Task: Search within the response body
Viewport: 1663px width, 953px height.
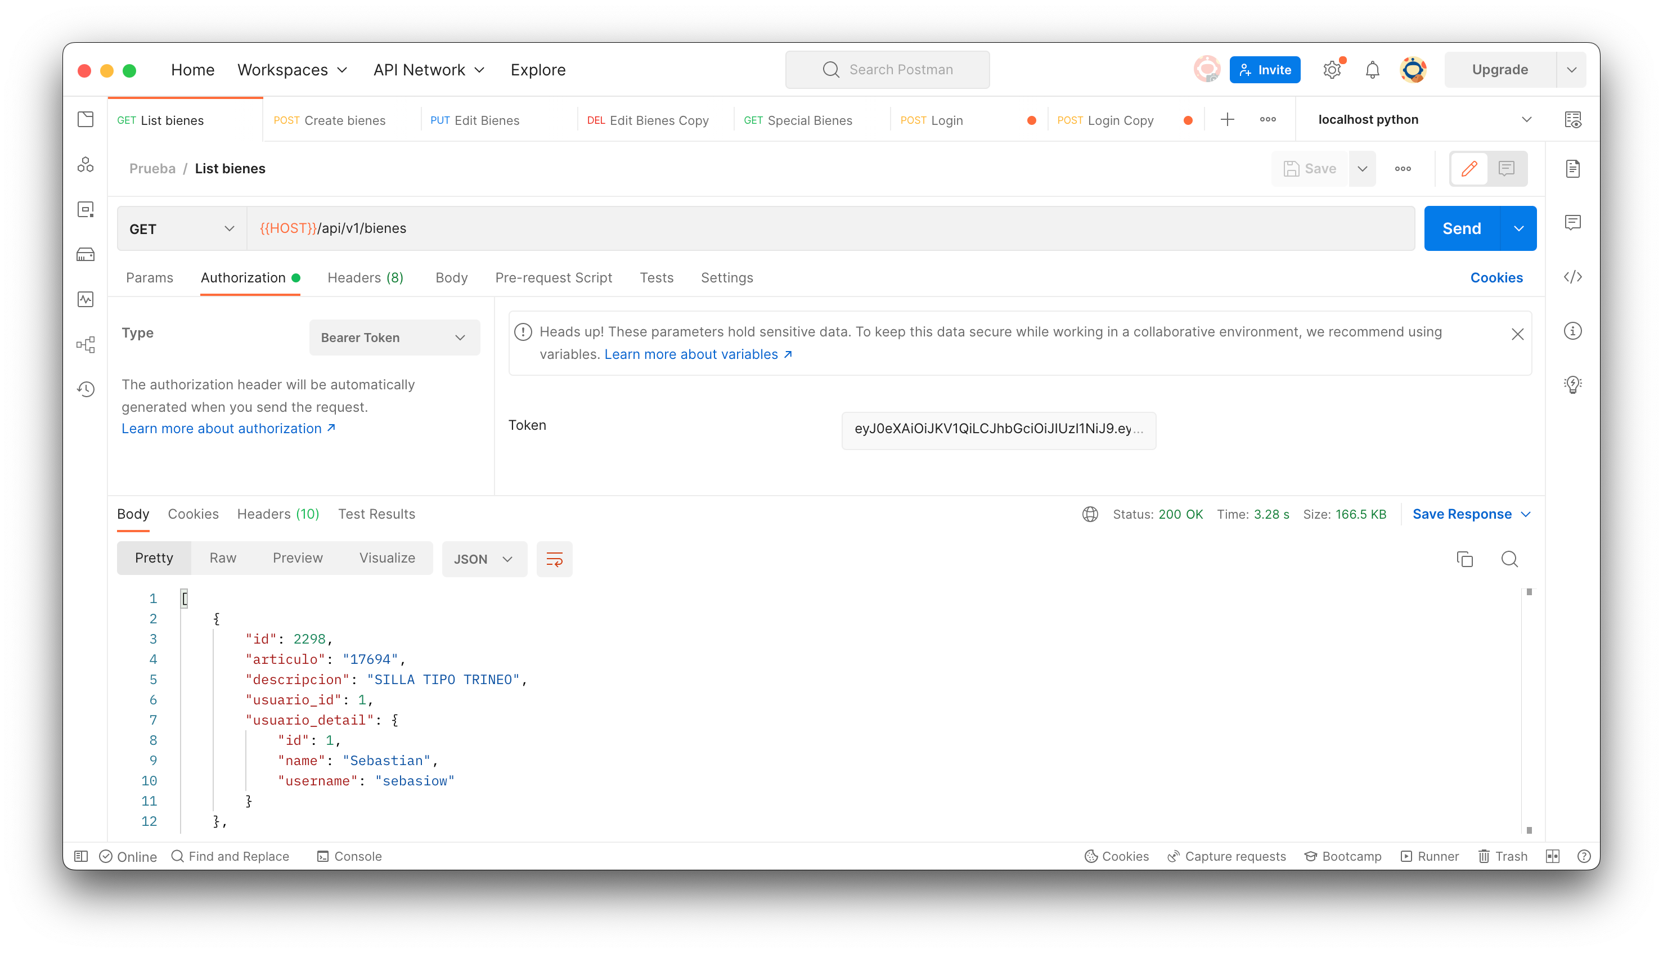Action: click(1510, 559)
